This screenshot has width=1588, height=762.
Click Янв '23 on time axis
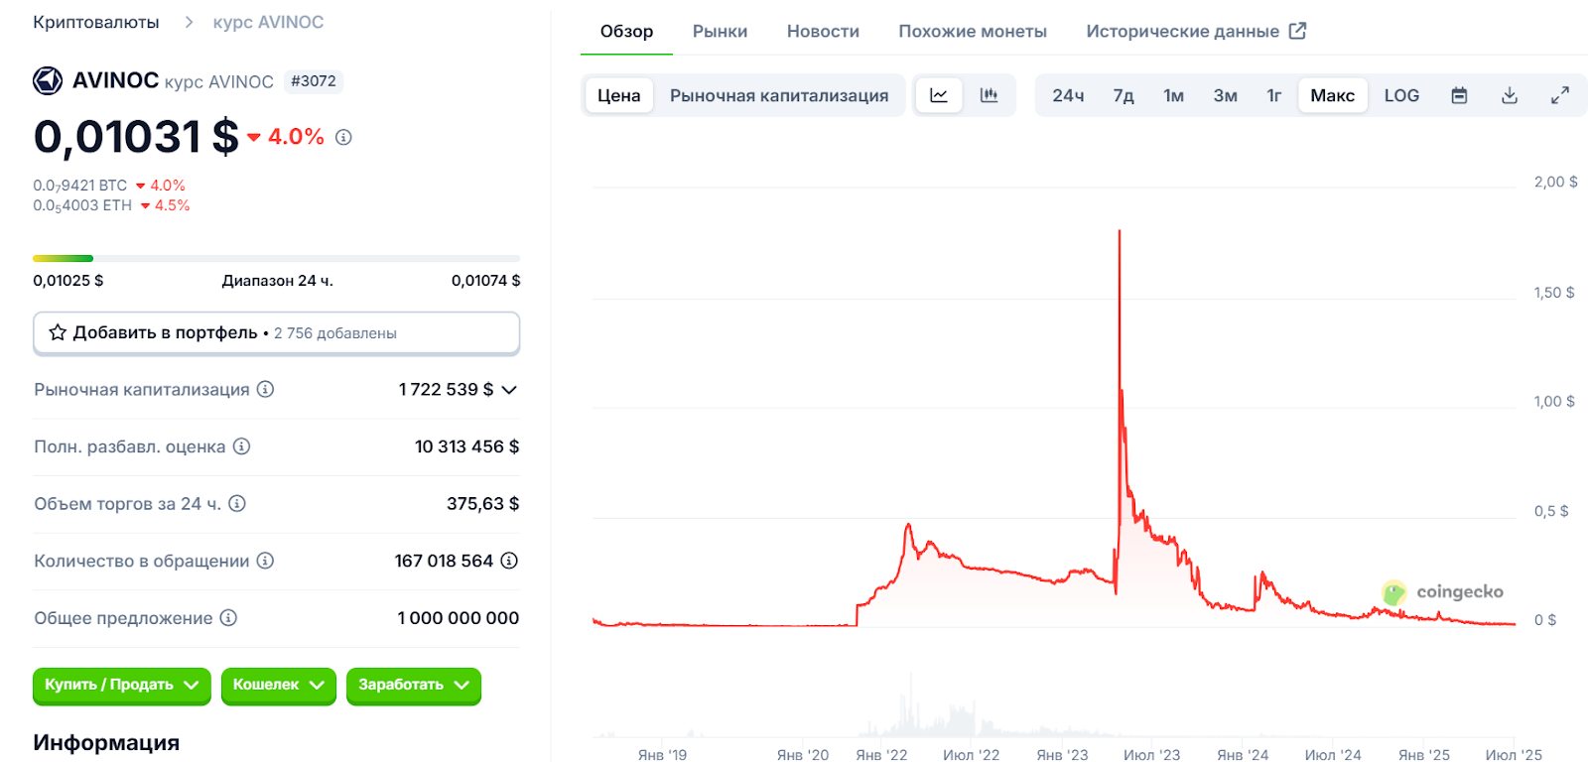1062,754
